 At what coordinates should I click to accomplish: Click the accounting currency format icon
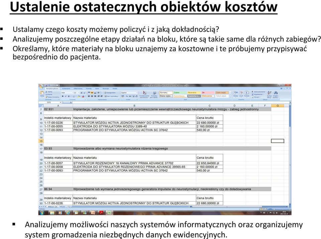pyautogui.click(x=122, y=96)
